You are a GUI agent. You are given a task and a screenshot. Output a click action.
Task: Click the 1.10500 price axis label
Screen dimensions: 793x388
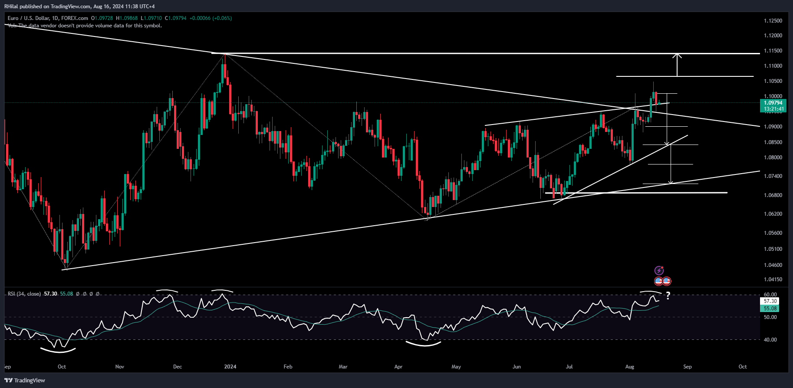[773, 81]
